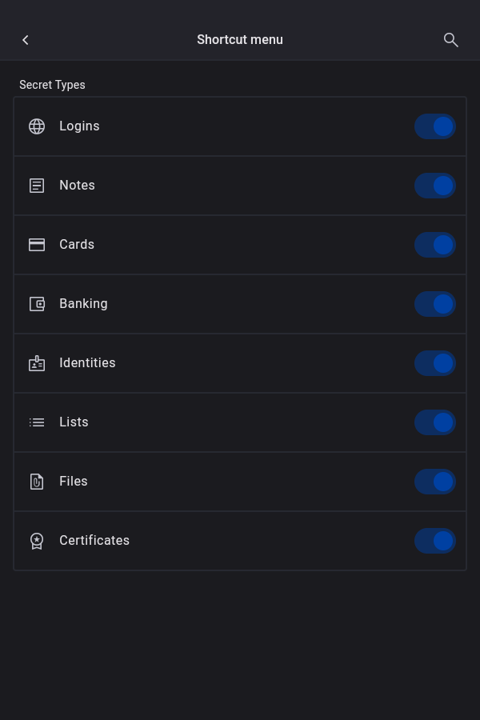Turn off the Lists toggle
The image size is (480, 720).
pos(434,422)
